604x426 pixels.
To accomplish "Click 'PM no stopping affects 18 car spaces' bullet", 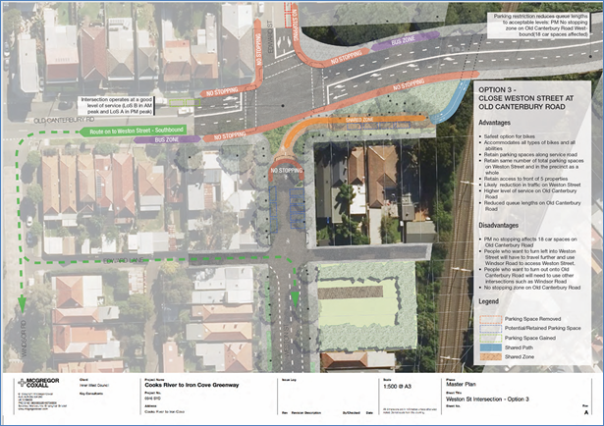I will [x=528, y=242].
